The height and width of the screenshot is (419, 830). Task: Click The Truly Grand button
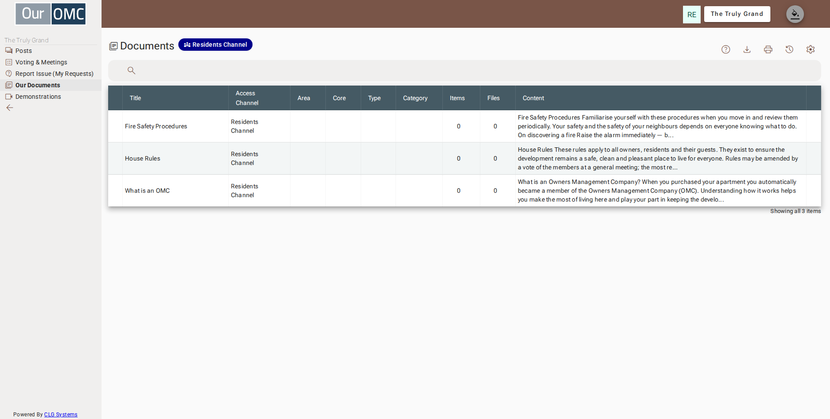point(737,14)
